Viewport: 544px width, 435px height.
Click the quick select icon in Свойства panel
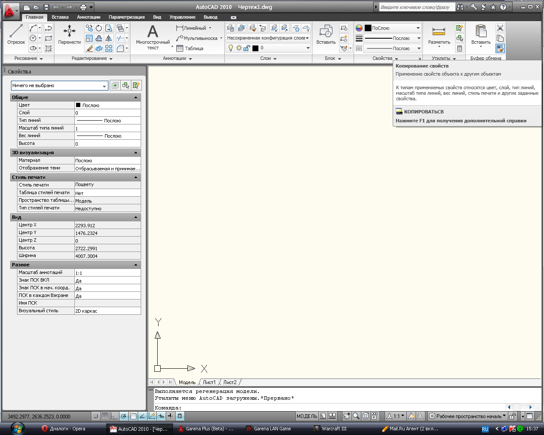[136, 85]
